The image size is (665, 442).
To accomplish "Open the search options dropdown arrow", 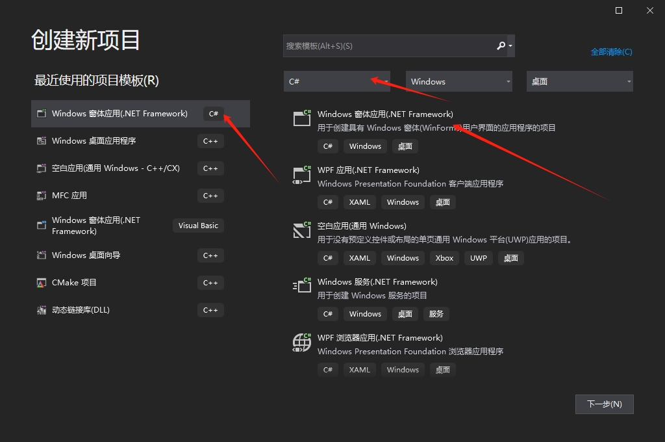I will (510, 46).
